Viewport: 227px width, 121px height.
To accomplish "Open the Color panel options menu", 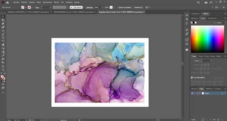I will (x=225, y=18).
